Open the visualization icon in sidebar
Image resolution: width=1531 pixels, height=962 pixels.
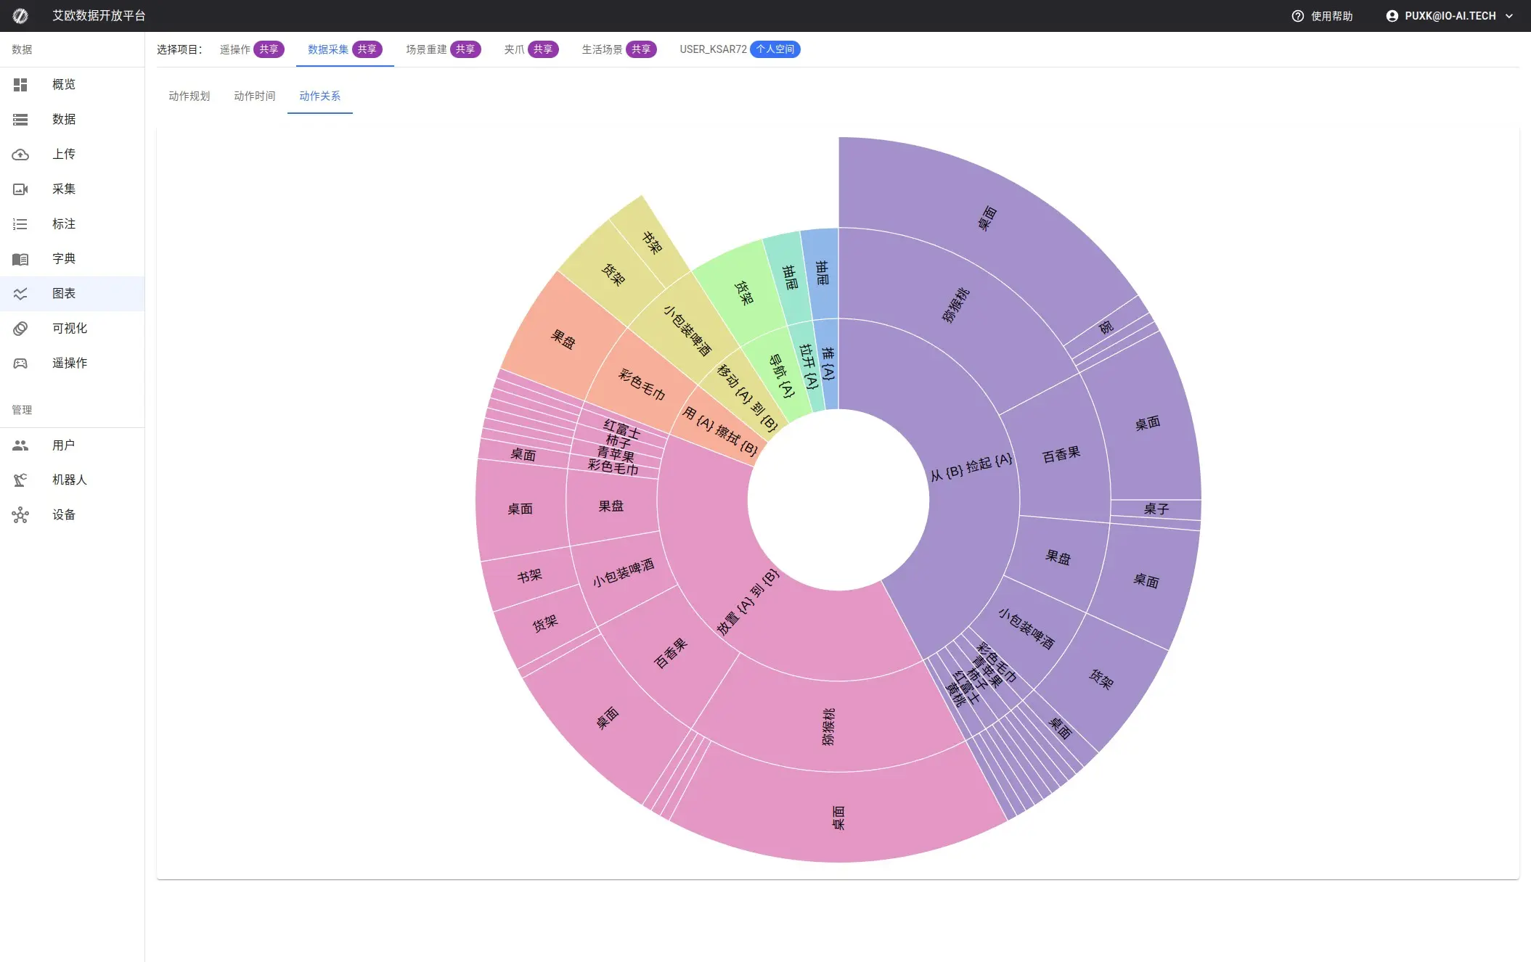20,329
